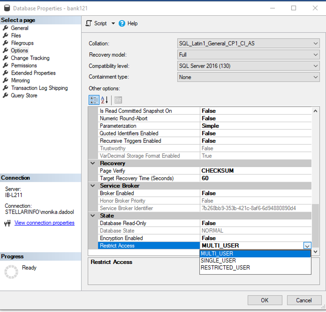
Task: Select the Quoted Identifiers Enabled row
Action: [x=204, y=133]
